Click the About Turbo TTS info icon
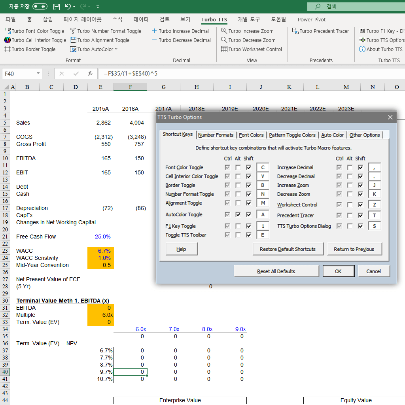The width and height of the screenshot is (405, 405). pyautogui.click(x=362, y=49)
